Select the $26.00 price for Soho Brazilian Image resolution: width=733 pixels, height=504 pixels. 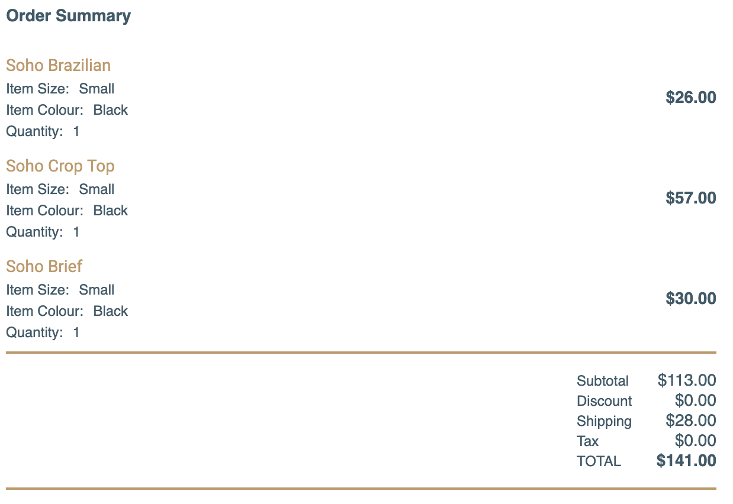(690, 97)
